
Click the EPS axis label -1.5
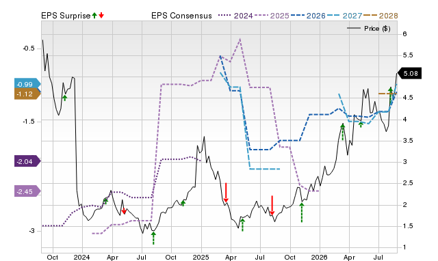click(x=29, y=122)
